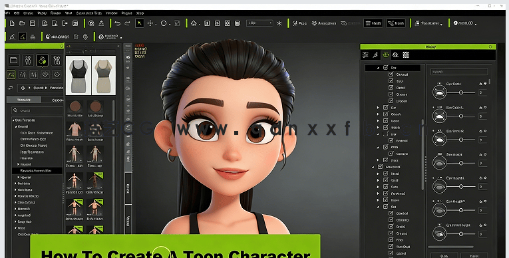Viewport: 509px width, 258px height.
Task: Click the content panel search box
Action: click(x=37, y=110)
